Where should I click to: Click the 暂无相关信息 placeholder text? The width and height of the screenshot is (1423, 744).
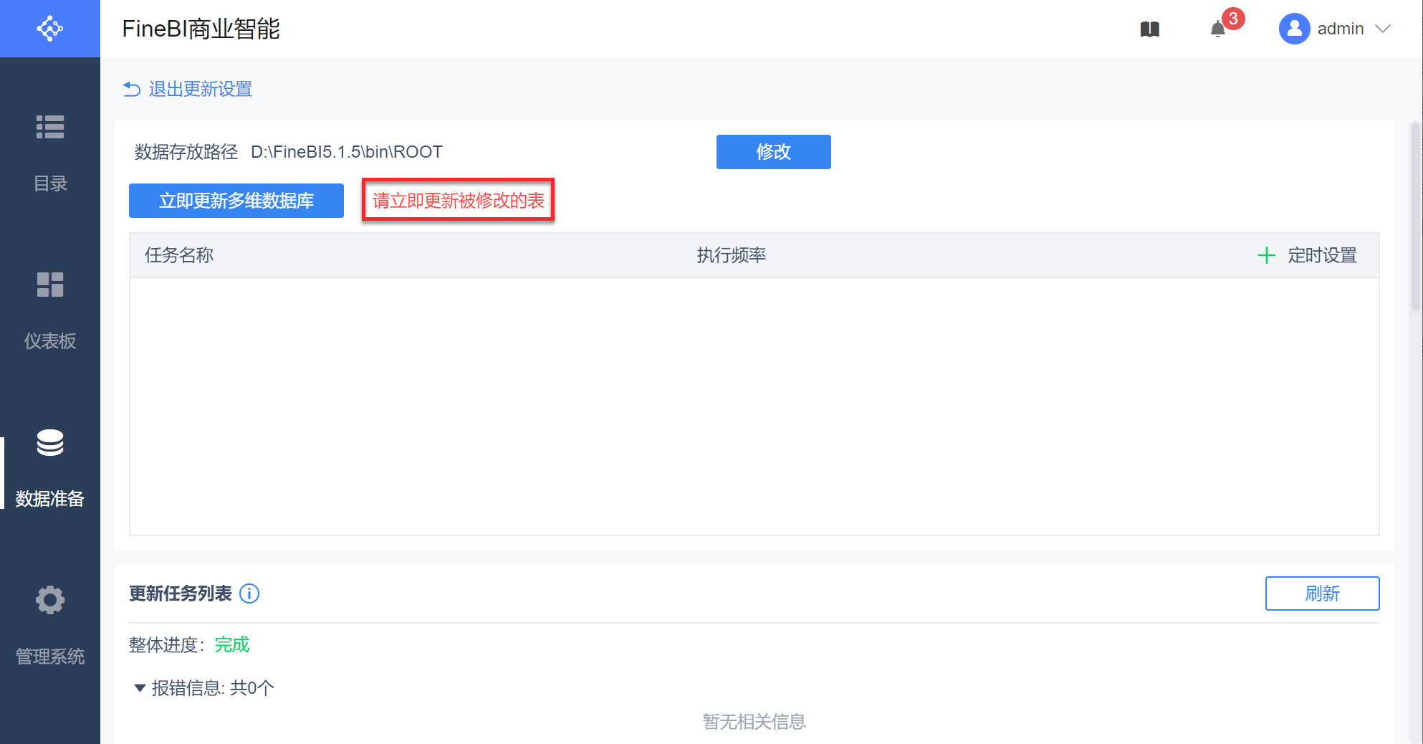754,722
